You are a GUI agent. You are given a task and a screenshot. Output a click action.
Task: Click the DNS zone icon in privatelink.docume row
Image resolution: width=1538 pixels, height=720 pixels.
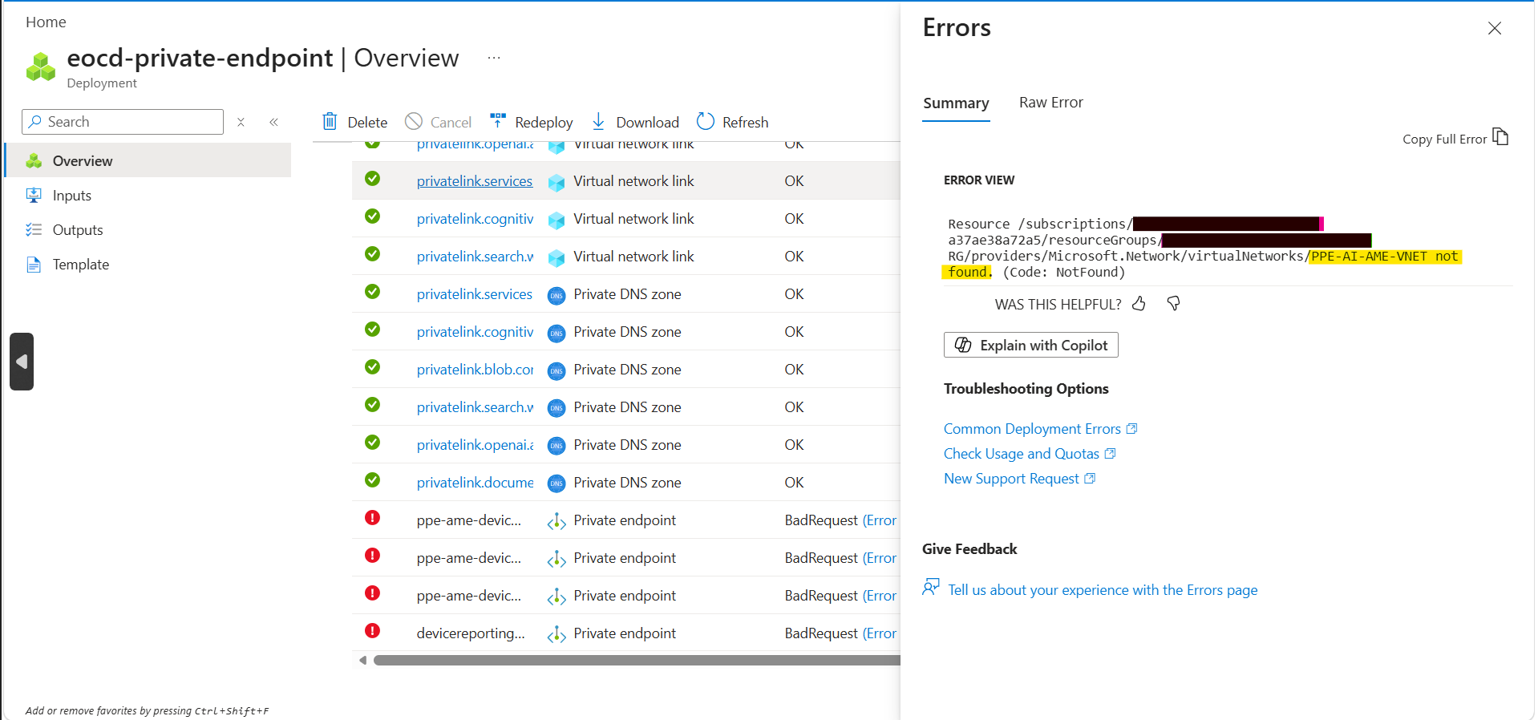(557, 483)
